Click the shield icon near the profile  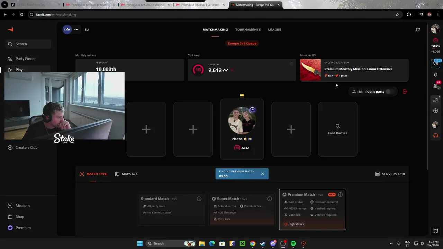(x=418, y=29)
